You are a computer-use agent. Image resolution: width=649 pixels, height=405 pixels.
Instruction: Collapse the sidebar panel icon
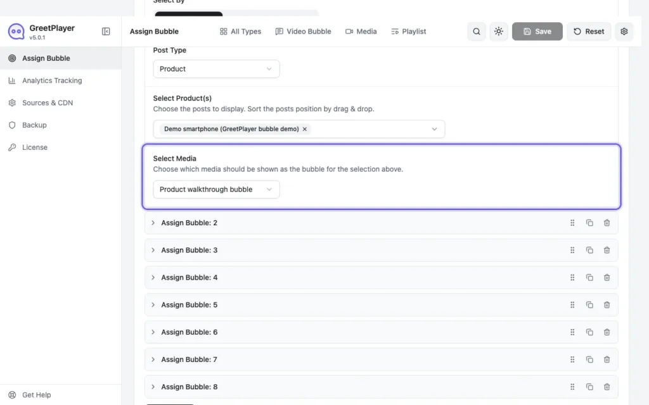pyautogui.click(x=106, y=32)
